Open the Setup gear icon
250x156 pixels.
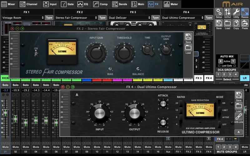pyautogui.click(x=219, y=12)
